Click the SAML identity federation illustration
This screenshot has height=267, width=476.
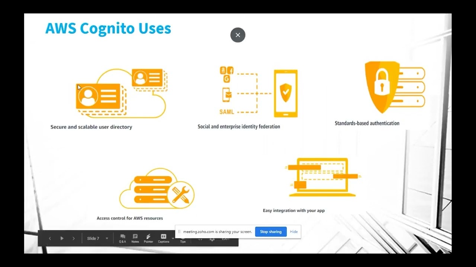point(259,91)
